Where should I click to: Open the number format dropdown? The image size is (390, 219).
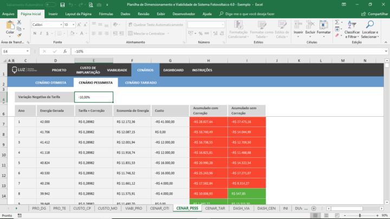coord(223,25)
